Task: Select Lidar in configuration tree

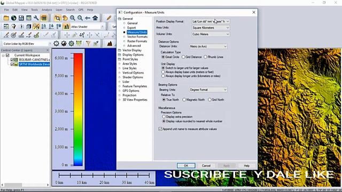Action: (126, 82)
